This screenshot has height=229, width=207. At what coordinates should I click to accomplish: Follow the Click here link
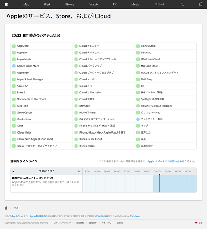tap(135, 216)
